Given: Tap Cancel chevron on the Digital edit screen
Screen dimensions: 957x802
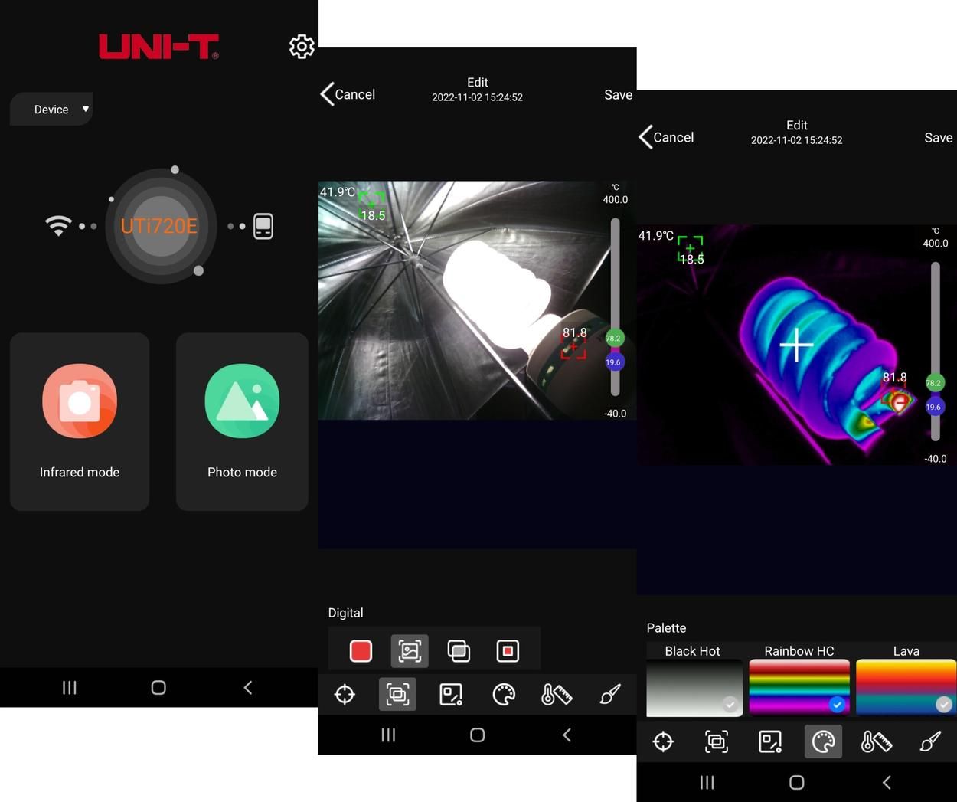Looking at the screenshot, I should coord(328,94).
